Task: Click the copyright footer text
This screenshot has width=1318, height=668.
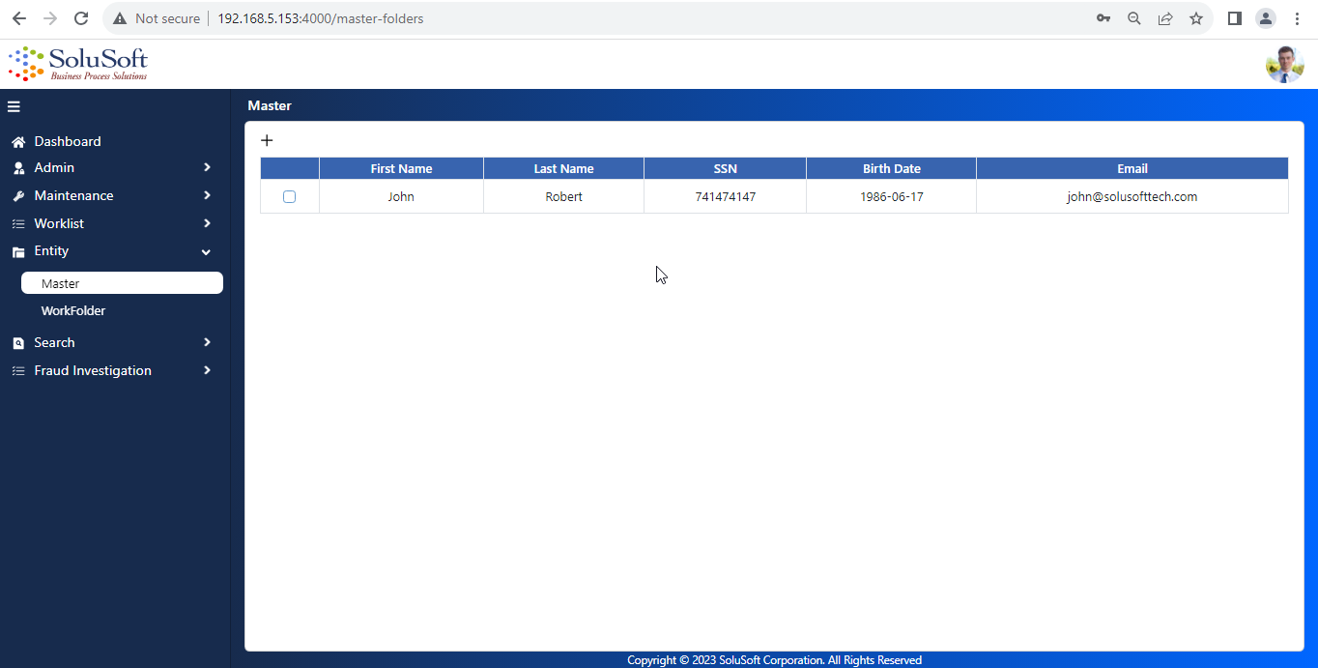Action: pyautogui.click(x=774, y=660)
